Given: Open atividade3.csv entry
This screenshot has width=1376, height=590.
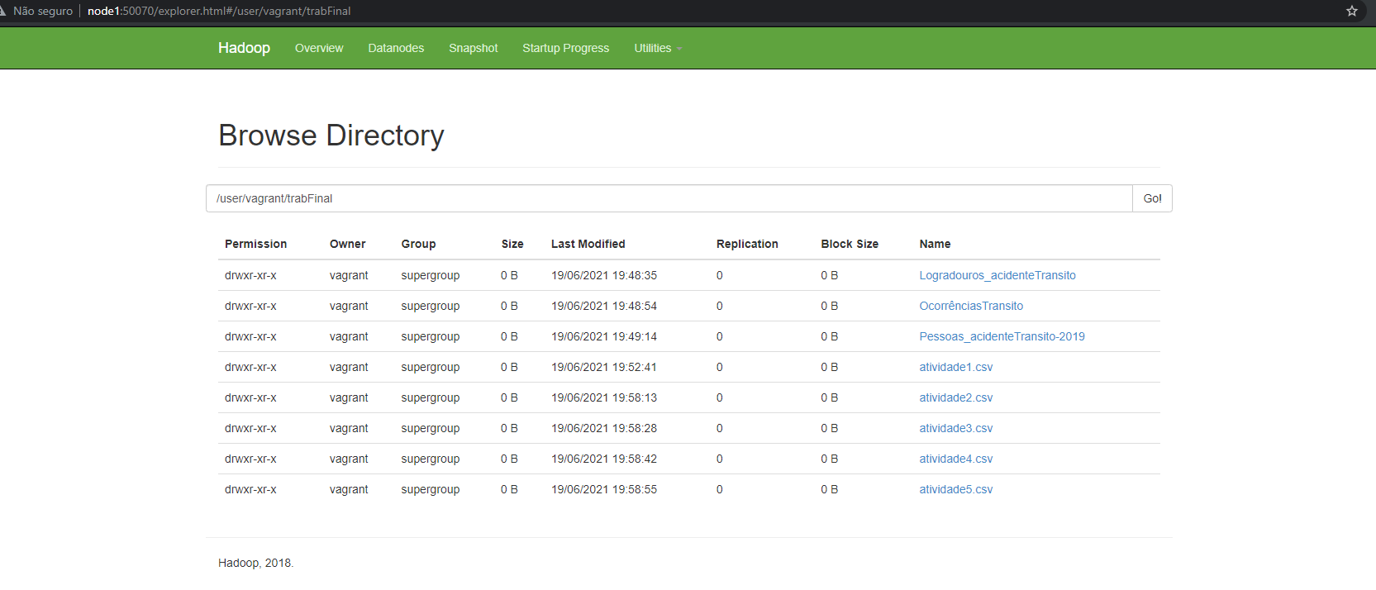Looking at the screenshot, I should (x=955, y=428).
